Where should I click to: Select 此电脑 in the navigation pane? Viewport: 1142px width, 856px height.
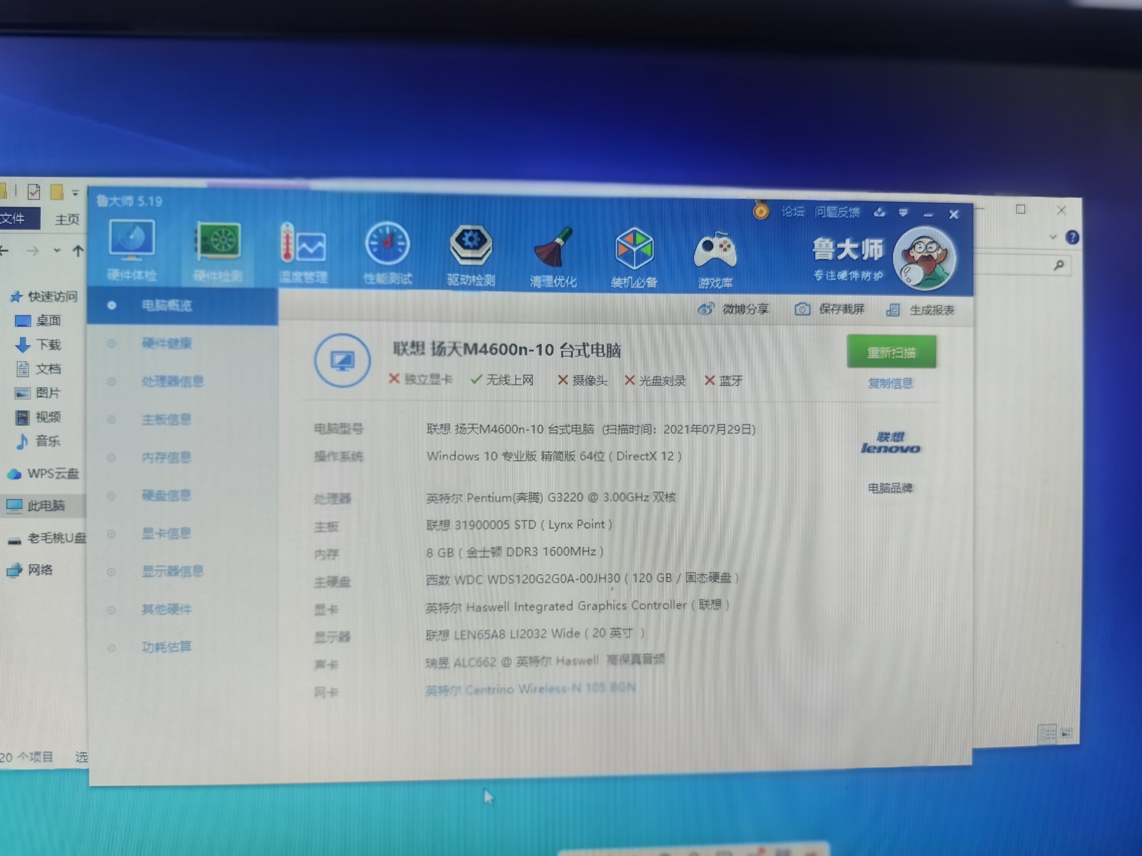click(x=46, y=506)
